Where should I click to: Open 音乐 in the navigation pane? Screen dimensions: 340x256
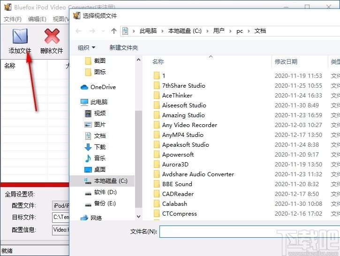pos(95,158)
